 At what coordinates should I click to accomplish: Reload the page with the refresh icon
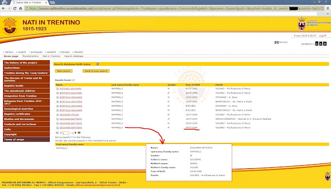(x=15, y=8)
